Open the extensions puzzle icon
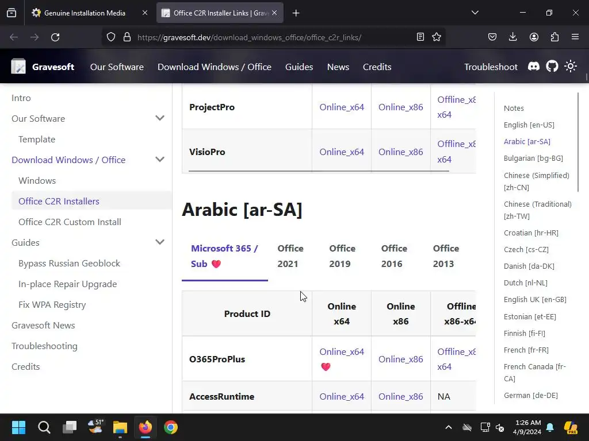The width and height of the screenshot is (589, 441). point(554,37)
